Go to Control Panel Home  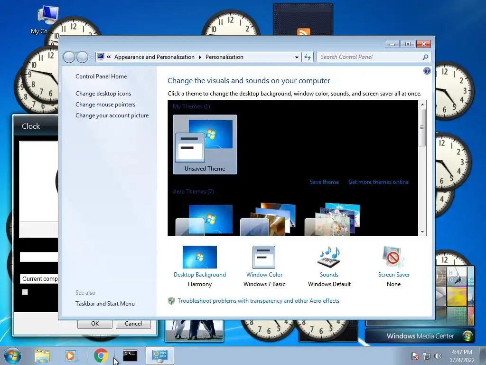point(101,77)
